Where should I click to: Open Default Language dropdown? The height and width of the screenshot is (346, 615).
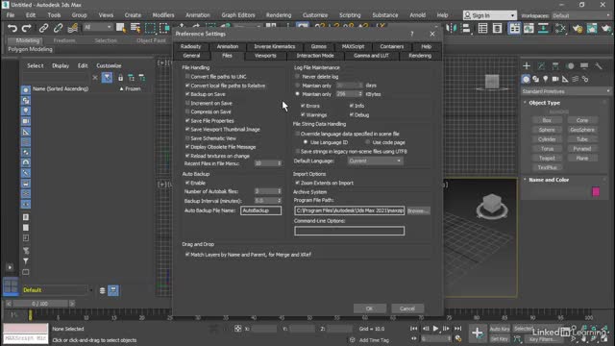(x=375, y=161)
